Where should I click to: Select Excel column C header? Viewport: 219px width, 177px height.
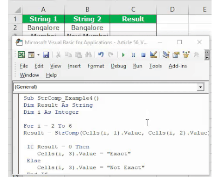point(133,10)
